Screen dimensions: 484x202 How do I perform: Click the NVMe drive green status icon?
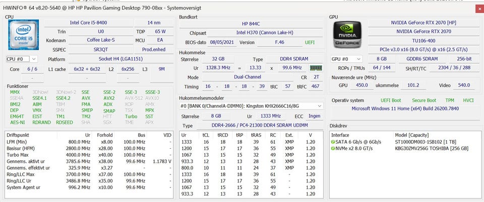tap(333, 149)
